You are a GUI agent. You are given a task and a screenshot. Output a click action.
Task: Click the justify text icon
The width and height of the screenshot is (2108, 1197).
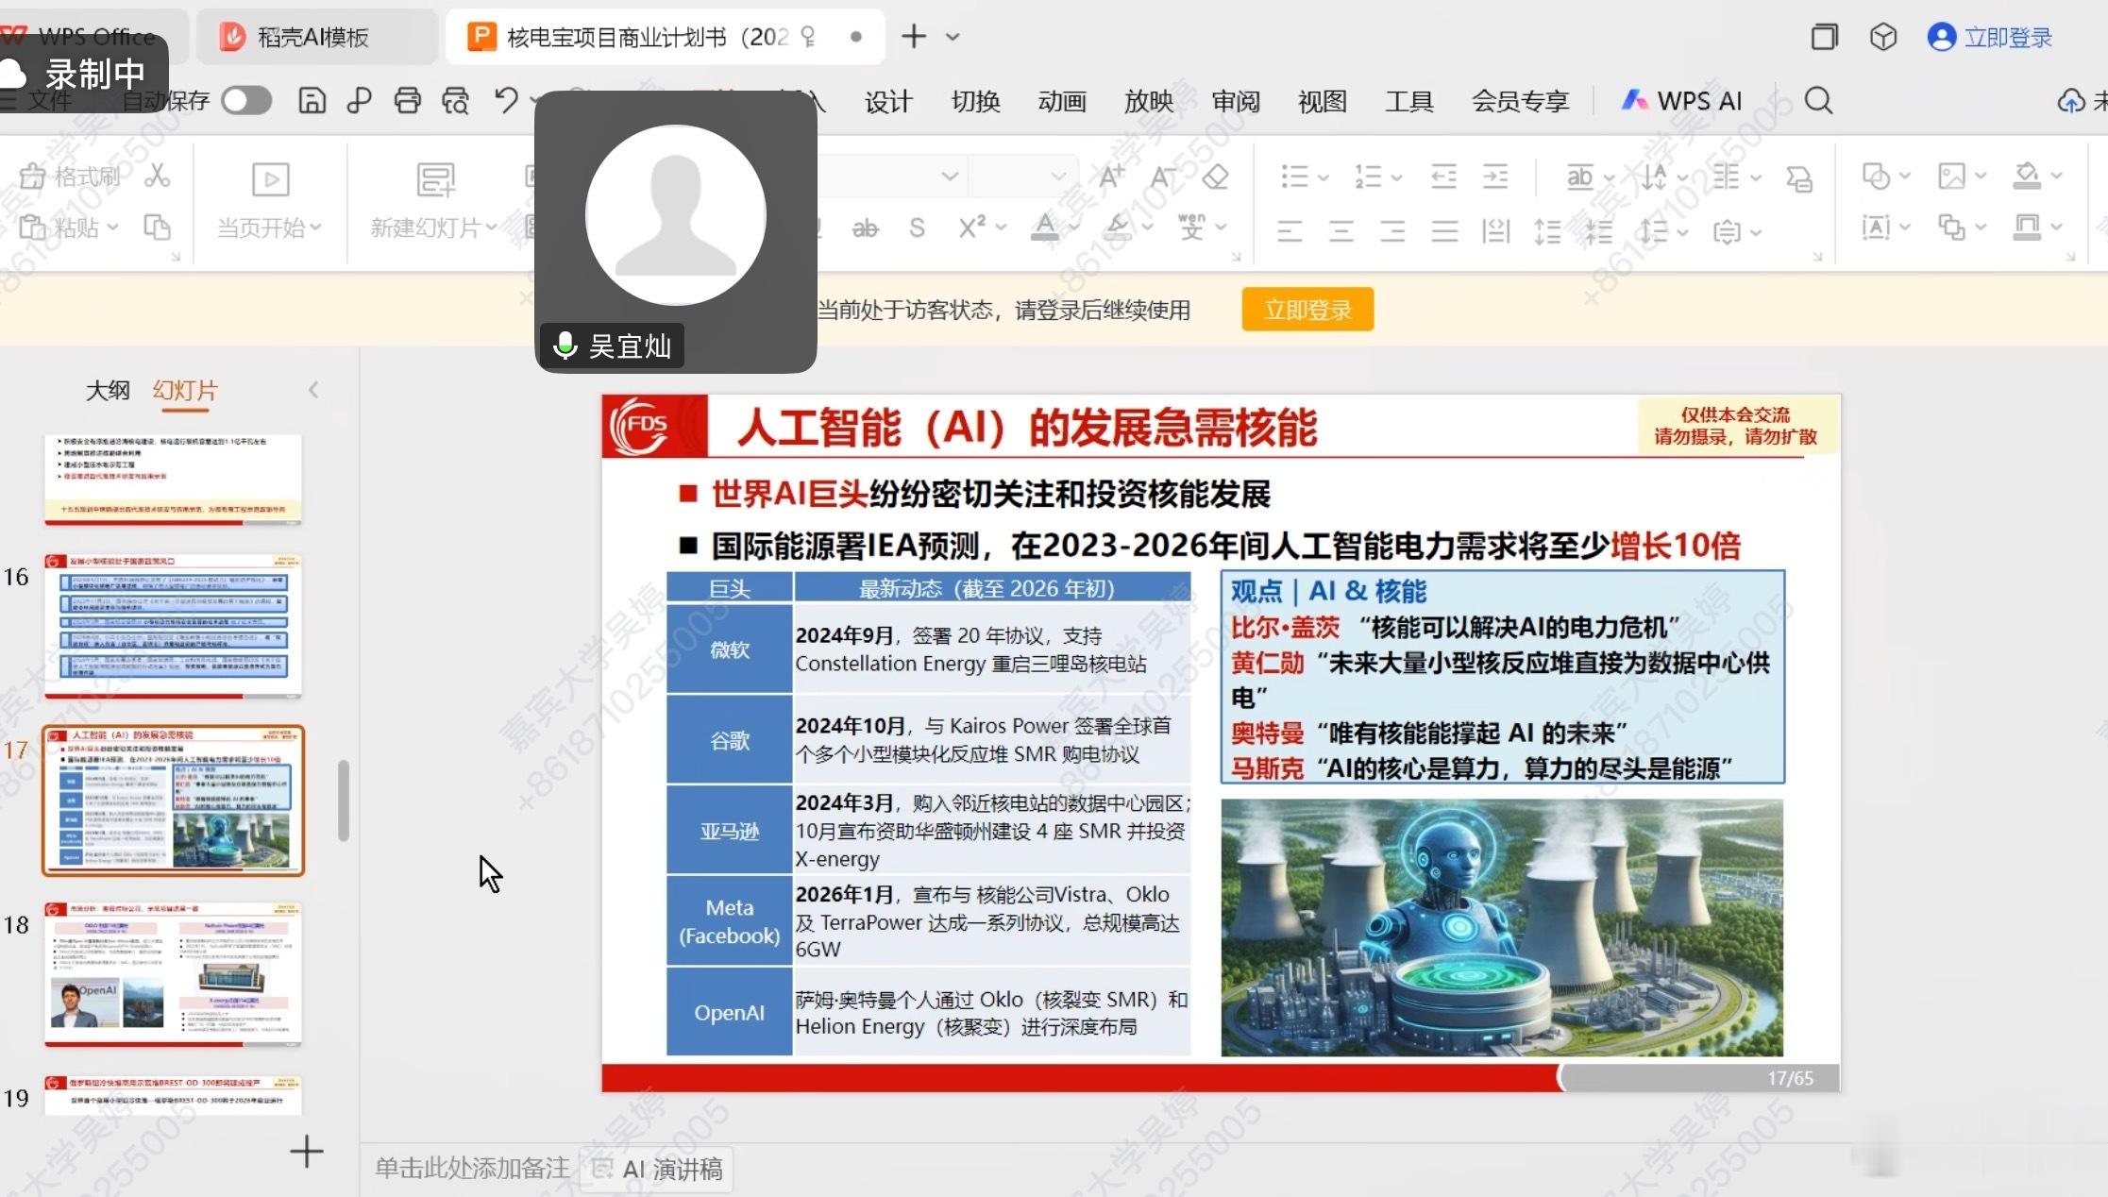[x=1444, y=229]
